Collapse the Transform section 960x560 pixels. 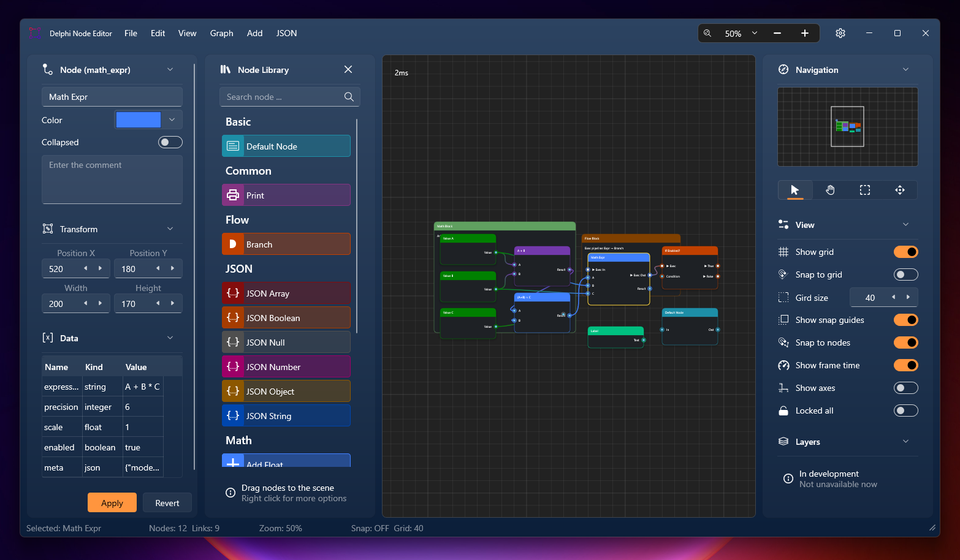(x=170, y=229)
